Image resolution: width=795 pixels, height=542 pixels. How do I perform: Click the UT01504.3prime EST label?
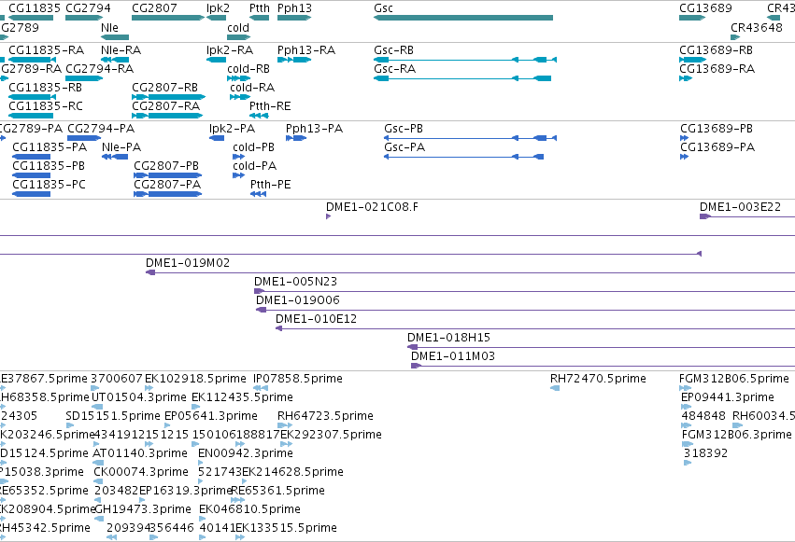pos(139,397)
